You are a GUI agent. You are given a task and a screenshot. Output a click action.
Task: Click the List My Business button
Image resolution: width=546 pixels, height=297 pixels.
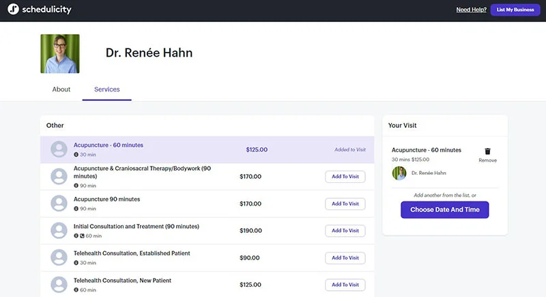[x=515, y=10]
